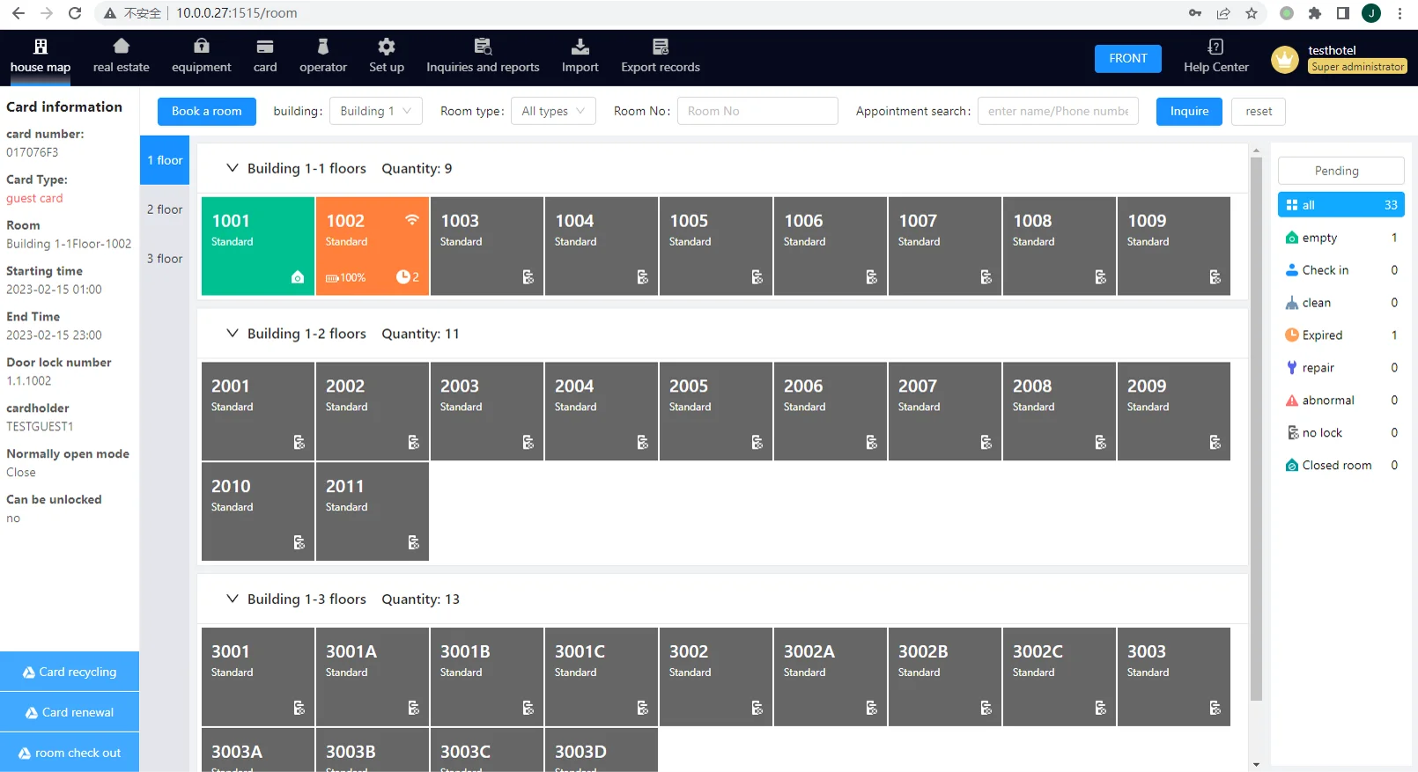Click the reset button
This screenshot has height=772, width=1418.
1259,111
